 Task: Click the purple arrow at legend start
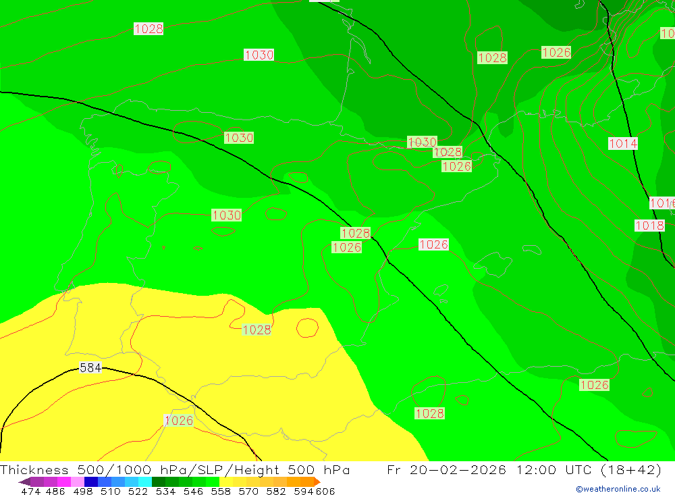coord(24,481)
